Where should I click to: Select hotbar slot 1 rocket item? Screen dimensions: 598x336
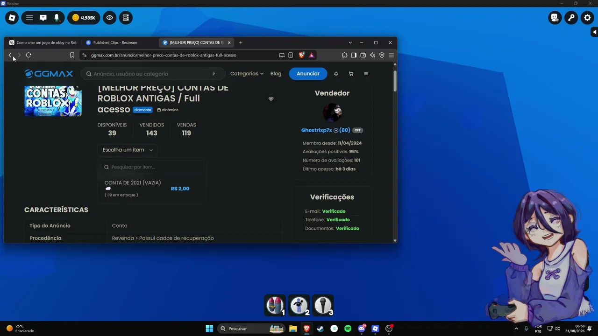tap(275, 306)
